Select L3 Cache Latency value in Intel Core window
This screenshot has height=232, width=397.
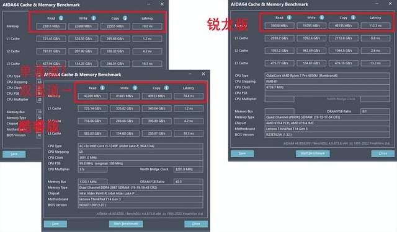pyautogui.click(x=189, y=134)
